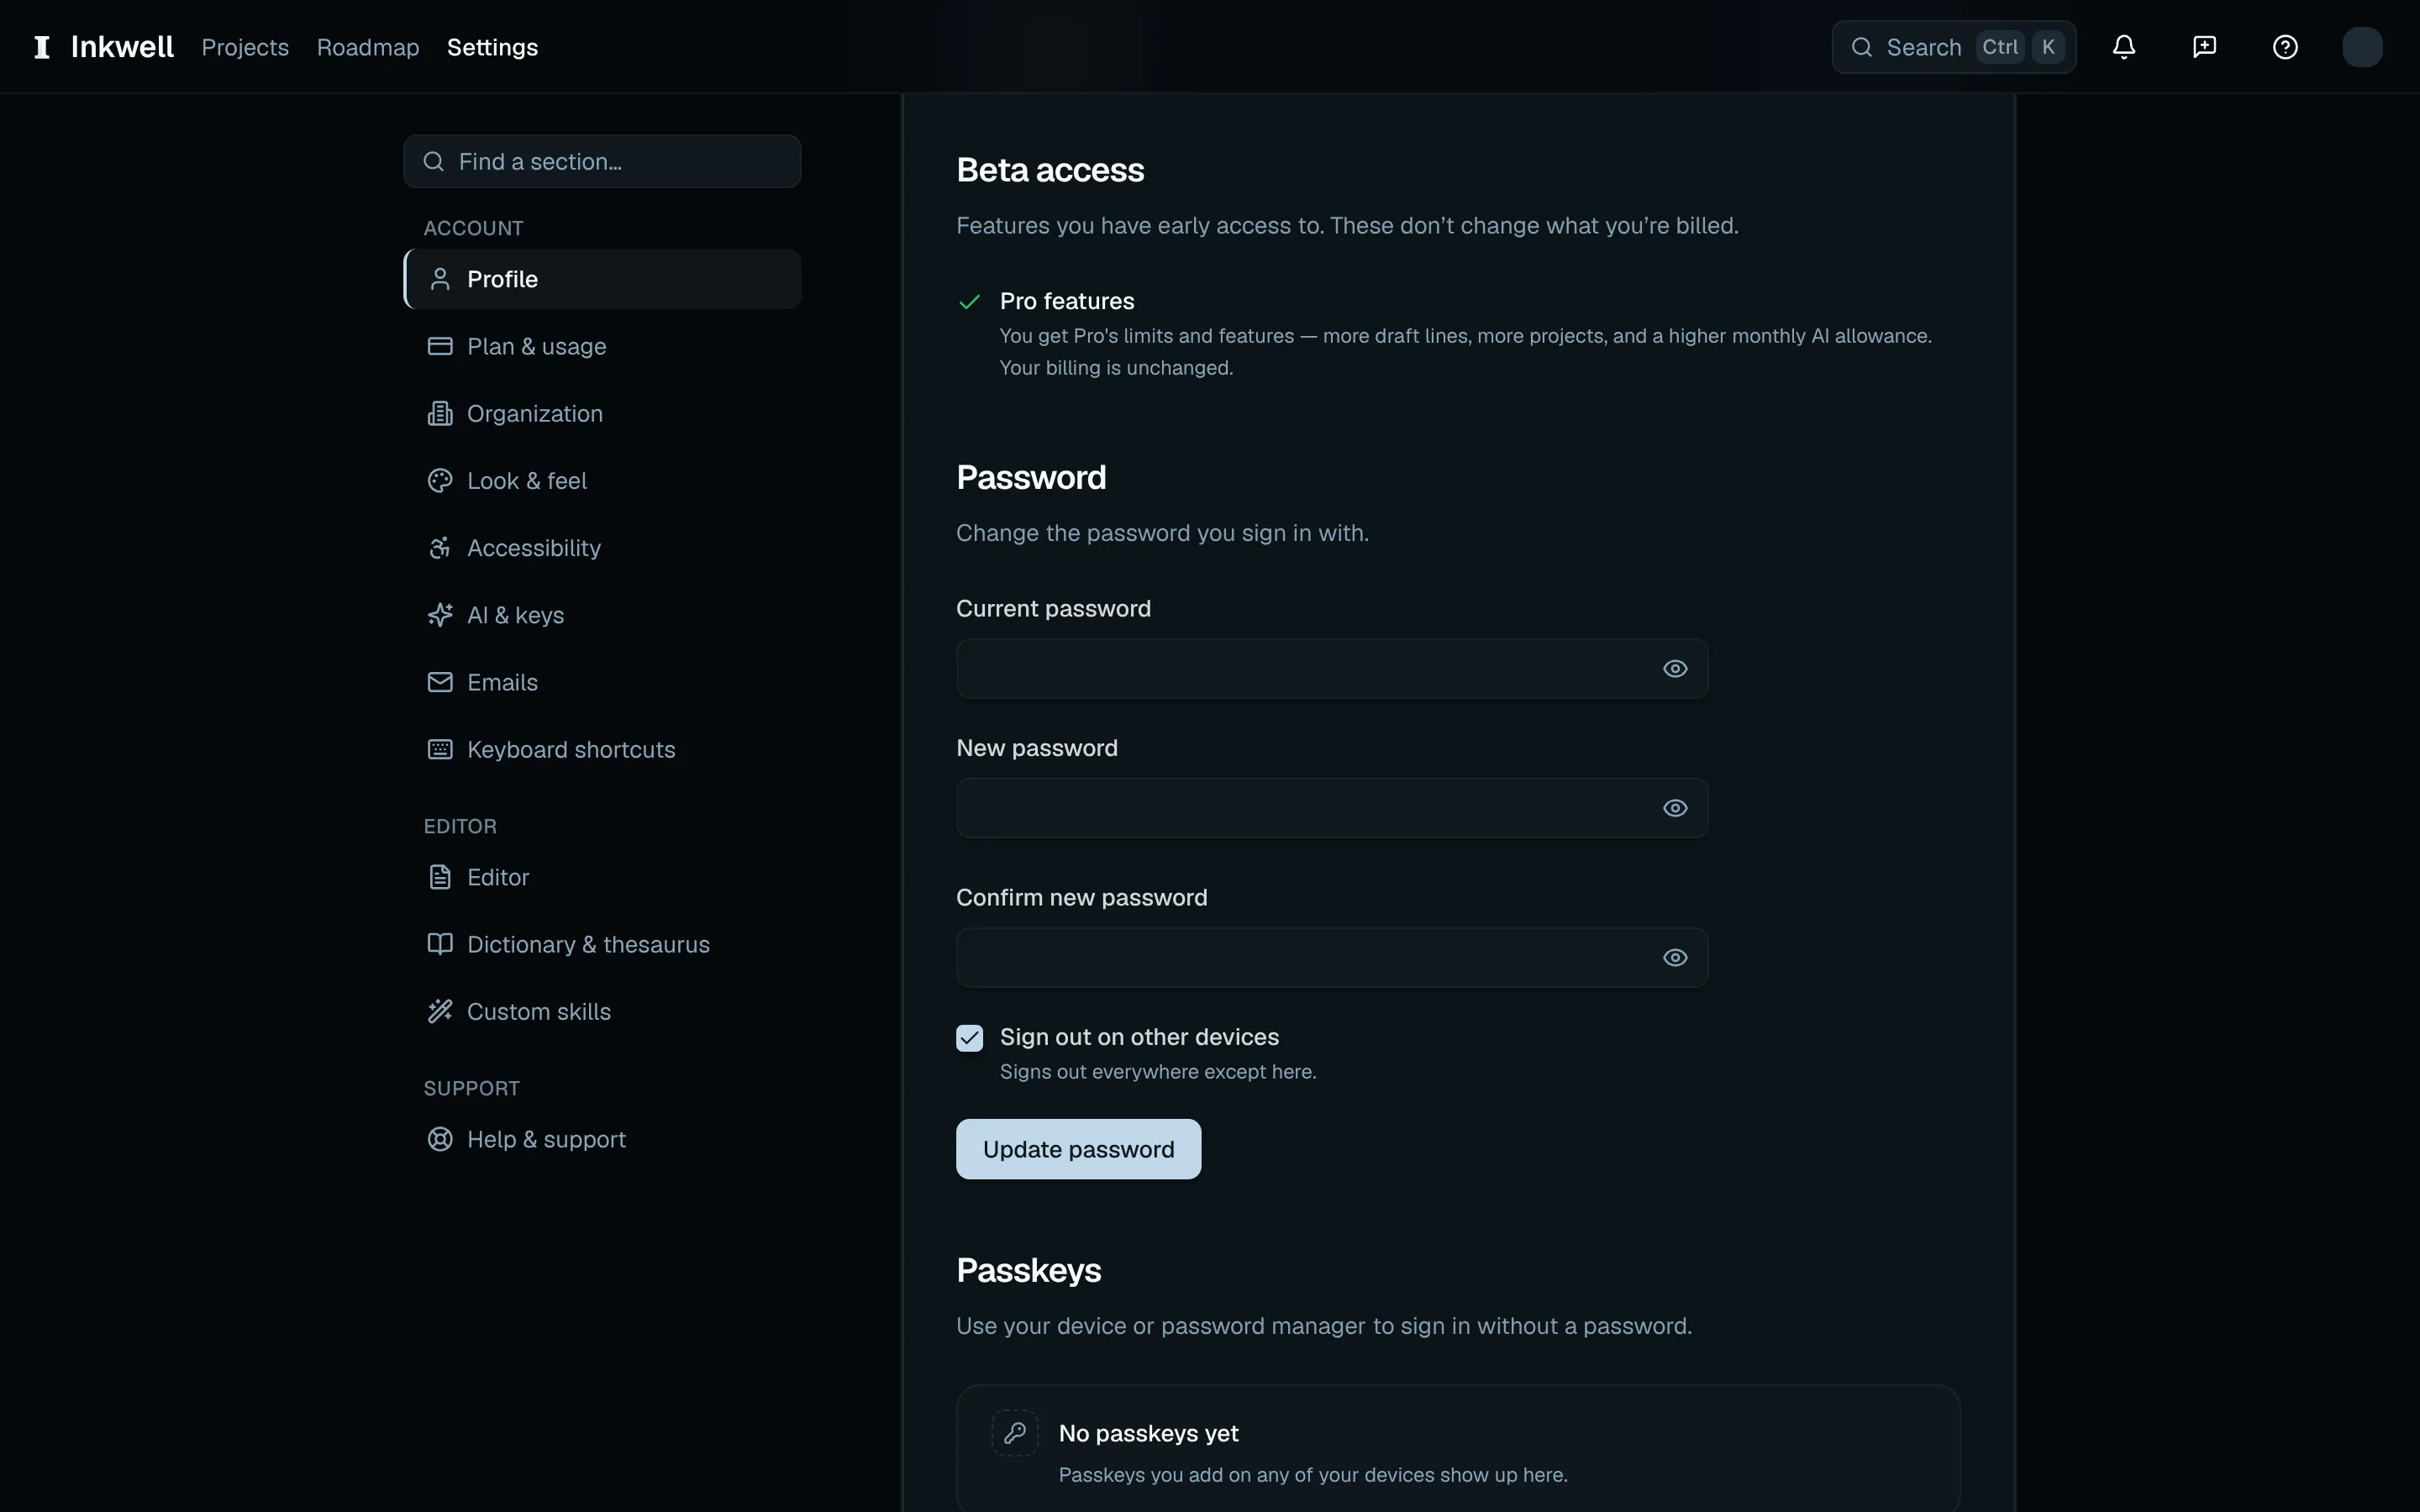The width and height of the screenshot is (2420, 1512).
Task: Click the key icon beside No passkeys yet
Action: click(x=1014, y=1433)
